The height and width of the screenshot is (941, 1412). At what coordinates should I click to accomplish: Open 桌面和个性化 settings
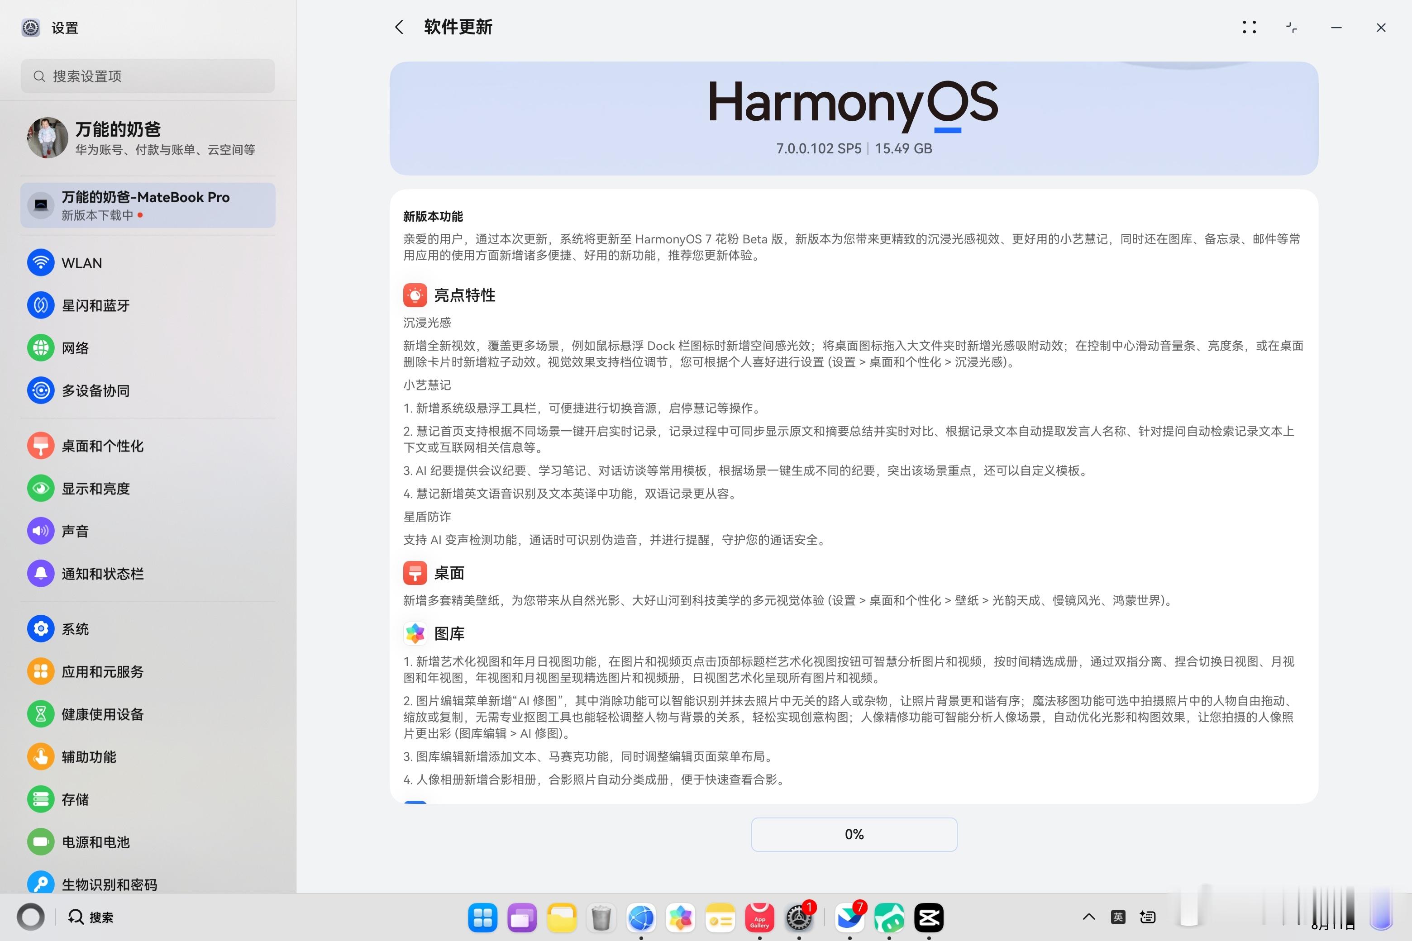148,446
